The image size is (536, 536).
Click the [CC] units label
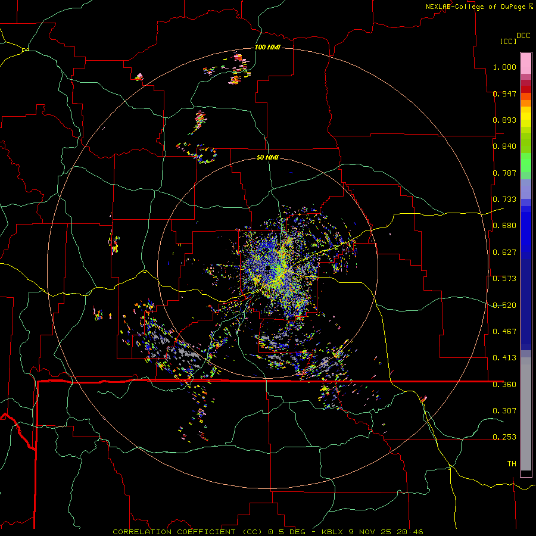pos(508,41)
